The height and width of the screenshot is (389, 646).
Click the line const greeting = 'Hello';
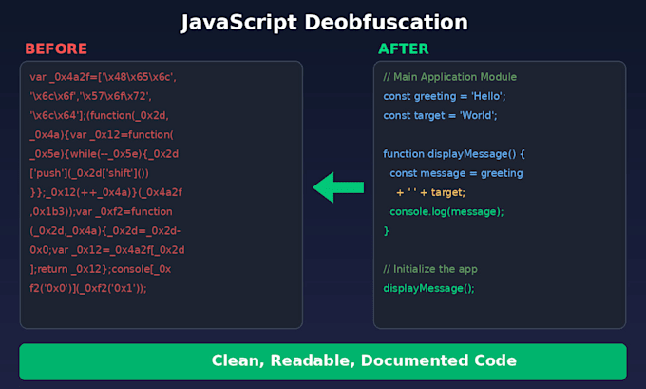pyautogui.click(x=445, y=96)
